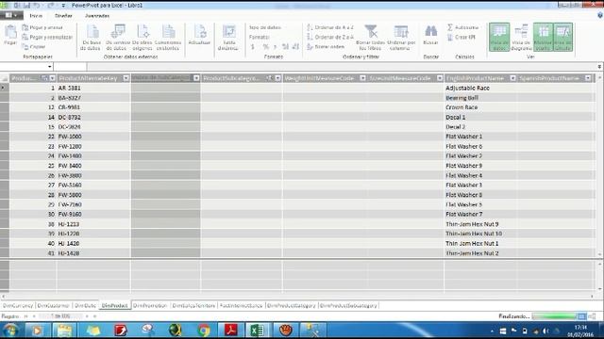
Task: Open Conexiones existentes
Action: (x=168, y=38)
